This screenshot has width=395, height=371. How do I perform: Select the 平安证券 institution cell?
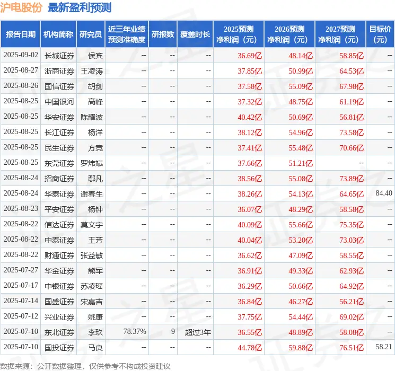tap(59, 209)
